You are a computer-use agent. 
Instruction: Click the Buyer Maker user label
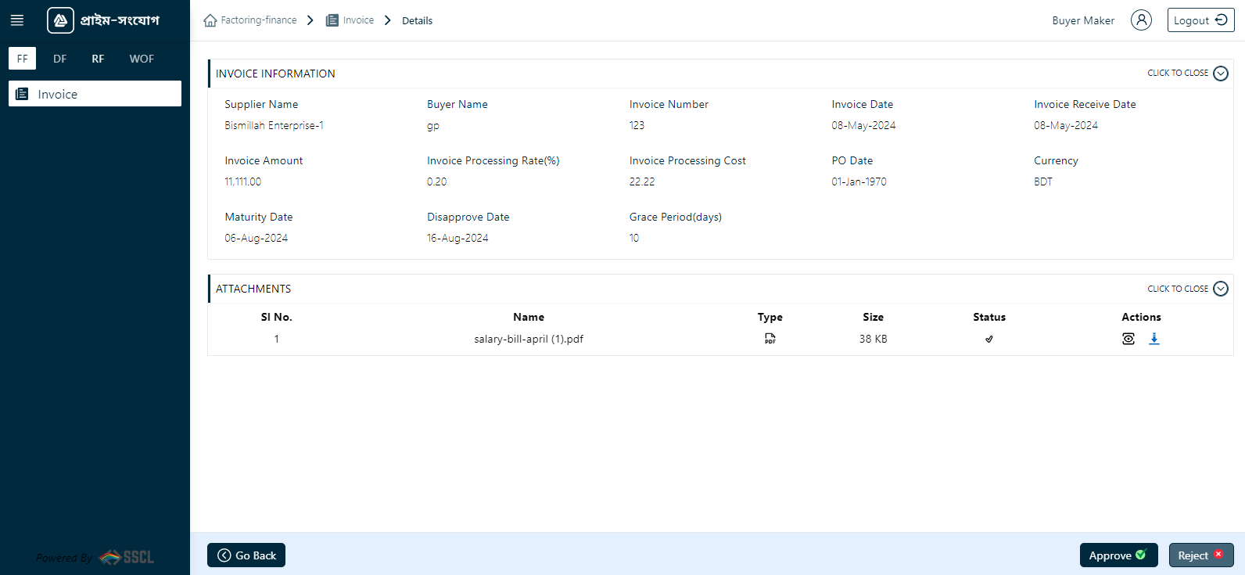pos(1083,21)
